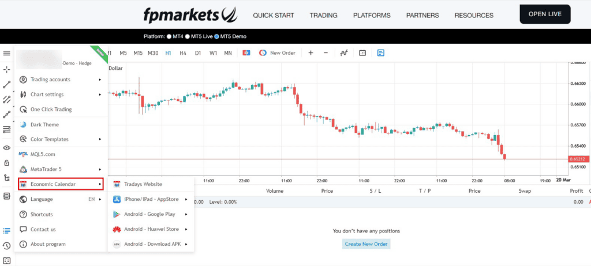Open MQL5.com menu entry
The height and width of the screenshot is (266, 591).
coord(61,155)
